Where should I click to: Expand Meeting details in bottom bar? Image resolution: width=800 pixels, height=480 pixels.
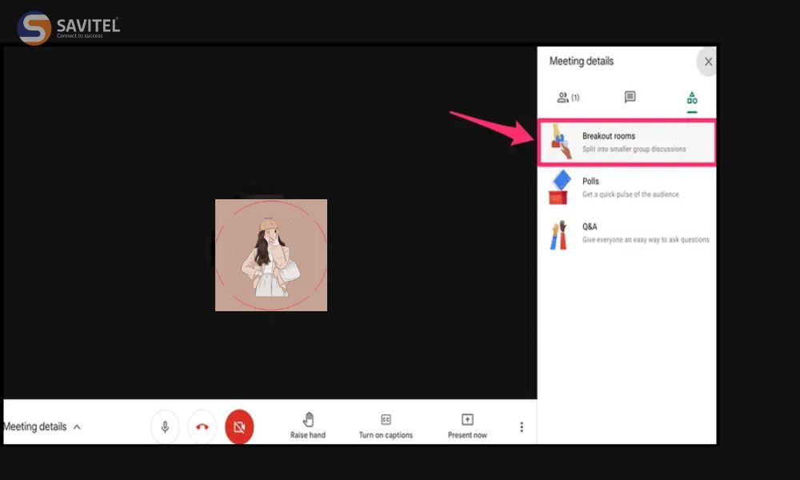click(x=35, y=427)
